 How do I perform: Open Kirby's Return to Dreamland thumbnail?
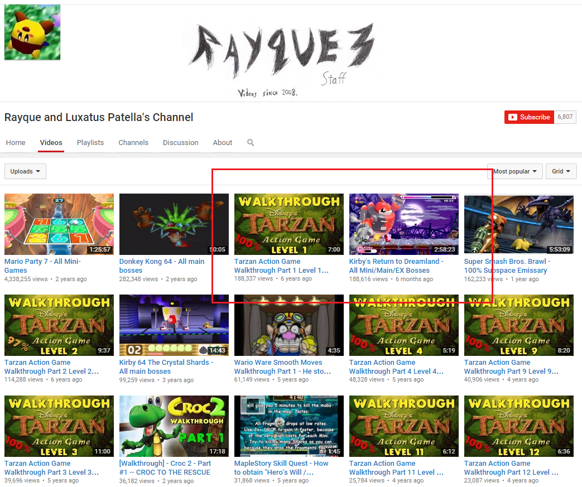(404, 224)
